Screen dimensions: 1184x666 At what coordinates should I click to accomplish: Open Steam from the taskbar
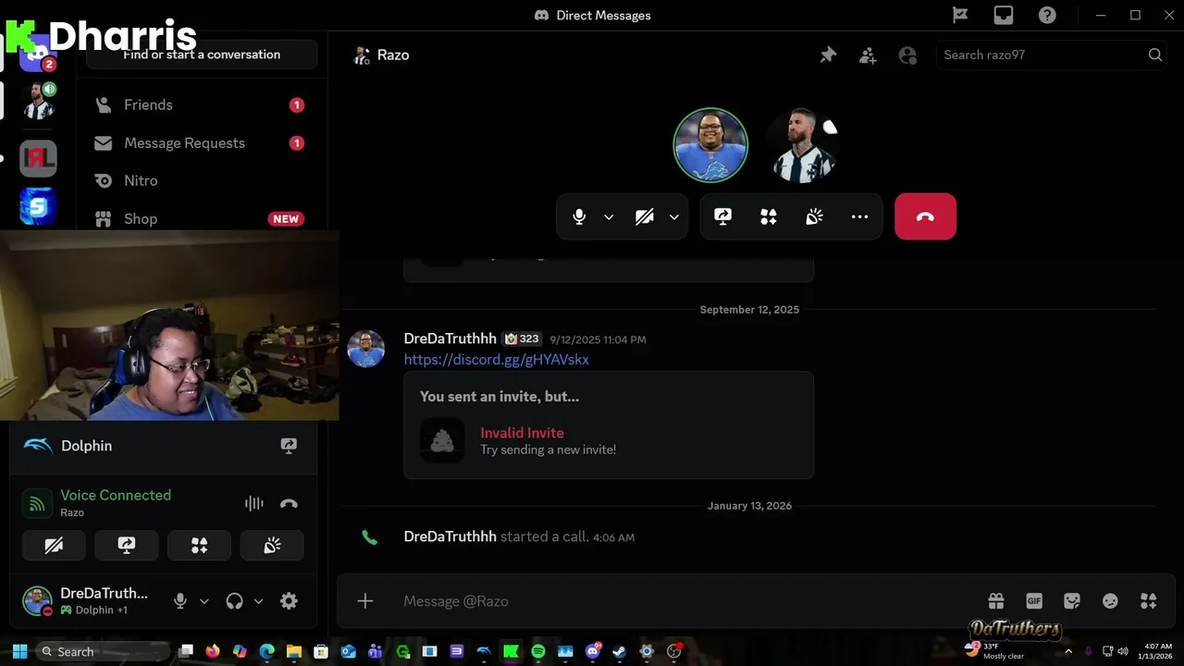(x=619, y=651)
